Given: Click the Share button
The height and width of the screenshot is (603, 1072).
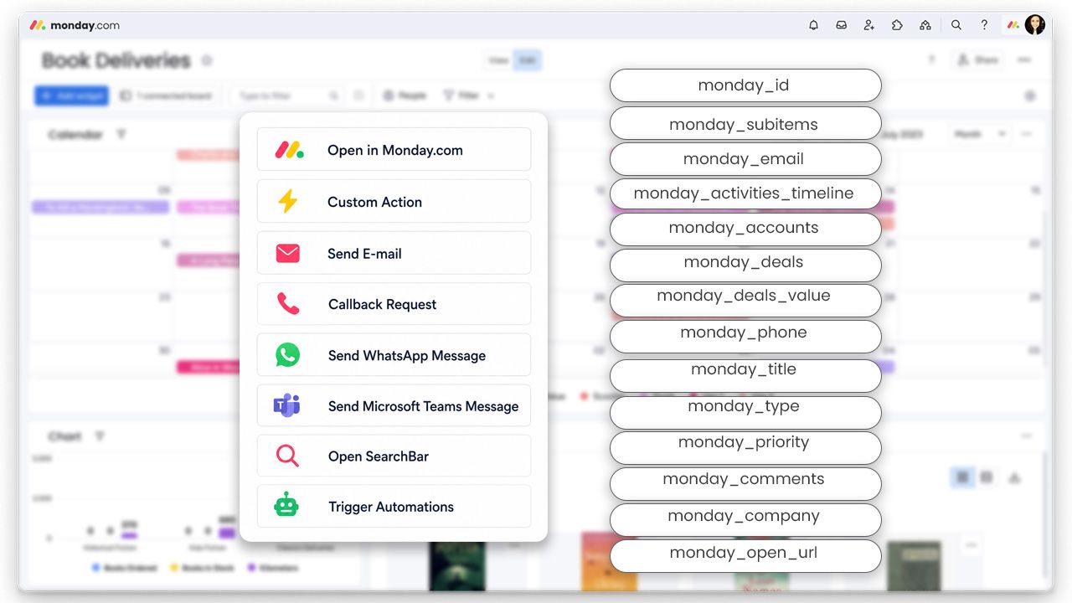Looking at the screenshot, I should pyautogui.click(x=977, y=60).
